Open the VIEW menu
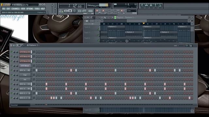Image resolution: width=209 pixels, height=117 pixels. click(23, 9)
